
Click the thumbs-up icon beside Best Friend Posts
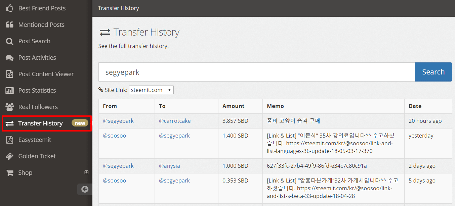pos(10,8)
